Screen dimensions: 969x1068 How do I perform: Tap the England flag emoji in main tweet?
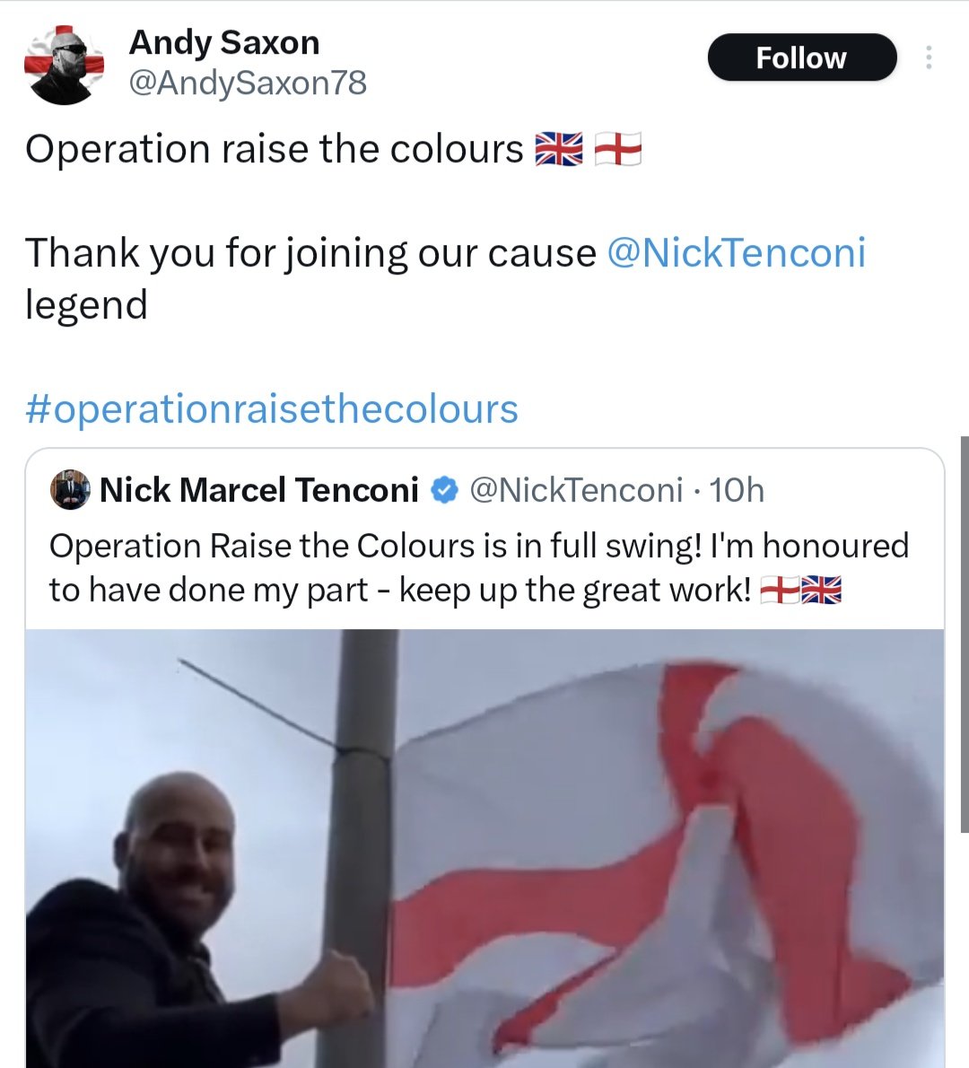point(617,148)
